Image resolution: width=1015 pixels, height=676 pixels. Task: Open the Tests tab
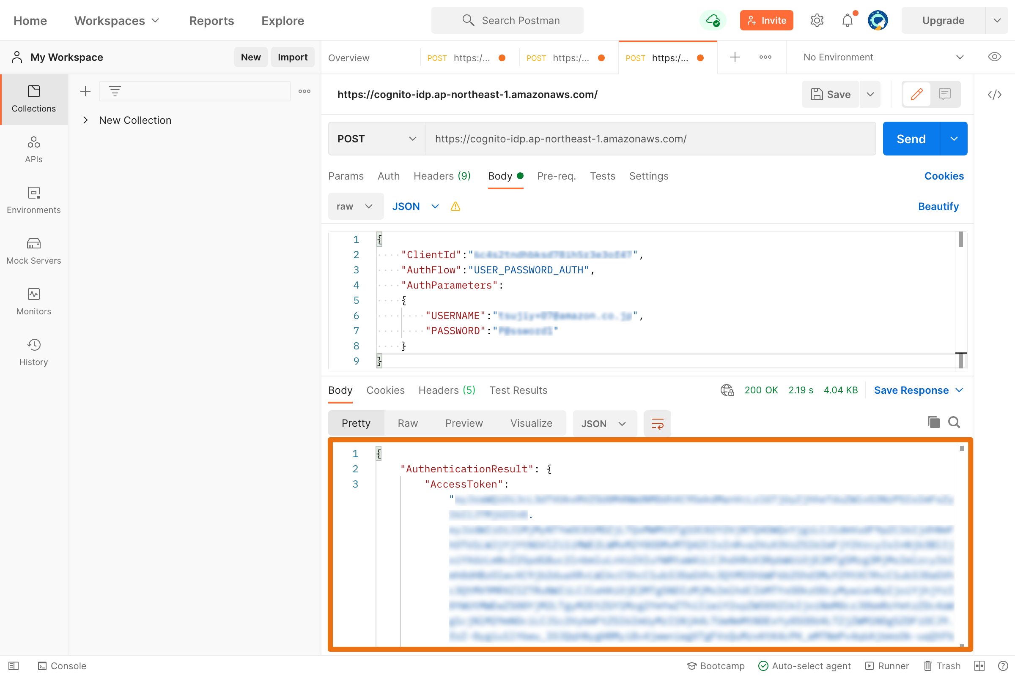(x=602, y=176)
